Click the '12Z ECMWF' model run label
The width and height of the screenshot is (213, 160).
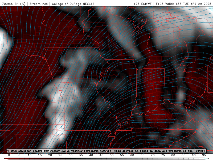[143, 4]
